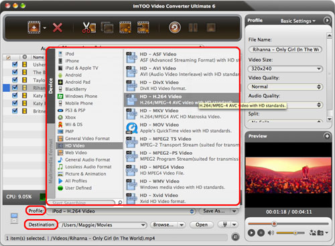Open the Basic Settings dropdown
Screen dimensions: 335x246
coord(298,21)
